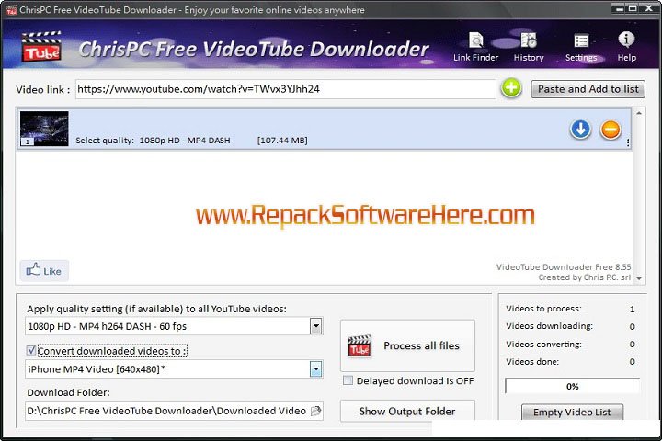
Task: Click the title bar app icon
Action: [x=11, y=10]
